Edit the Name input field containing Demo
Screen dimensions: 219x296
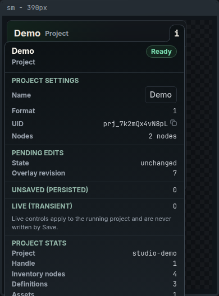[x=161, y=95]
